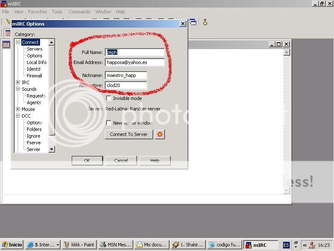Click the mIRC taskbar button
This screenshot has width=334, height=251.
click(261, 245)
